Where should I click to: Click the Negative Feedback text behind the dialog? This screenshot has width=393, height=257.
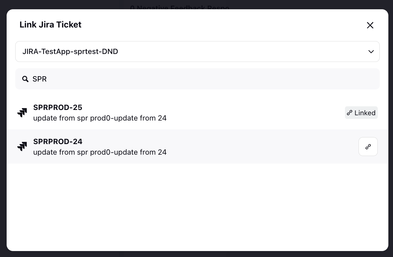180,7
